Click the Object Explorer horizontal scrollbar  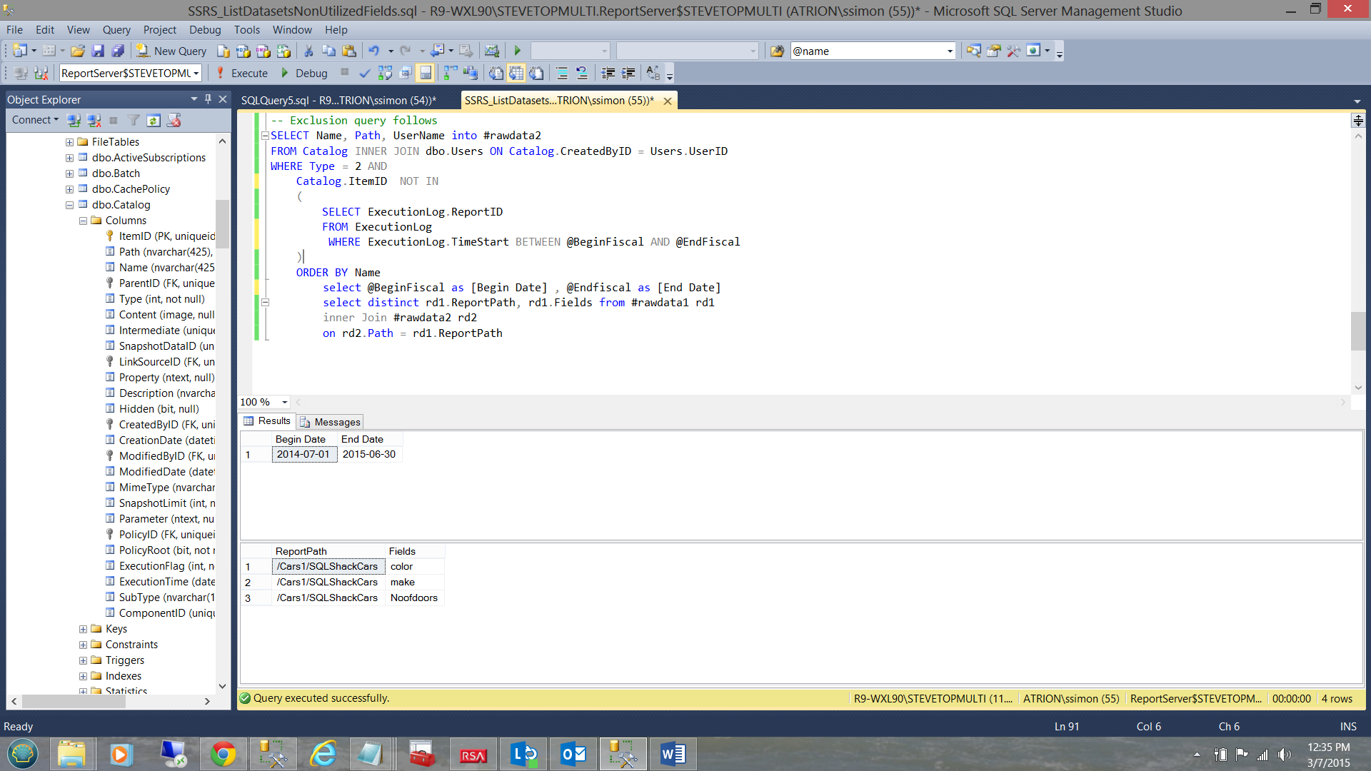click(74, 701)
